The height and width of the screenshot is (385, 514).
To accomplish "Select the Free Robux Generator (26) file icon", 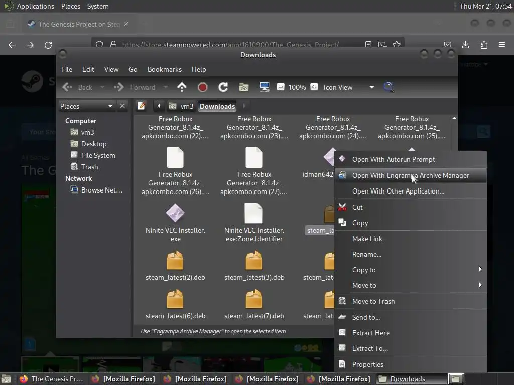I will pos(175,157).
